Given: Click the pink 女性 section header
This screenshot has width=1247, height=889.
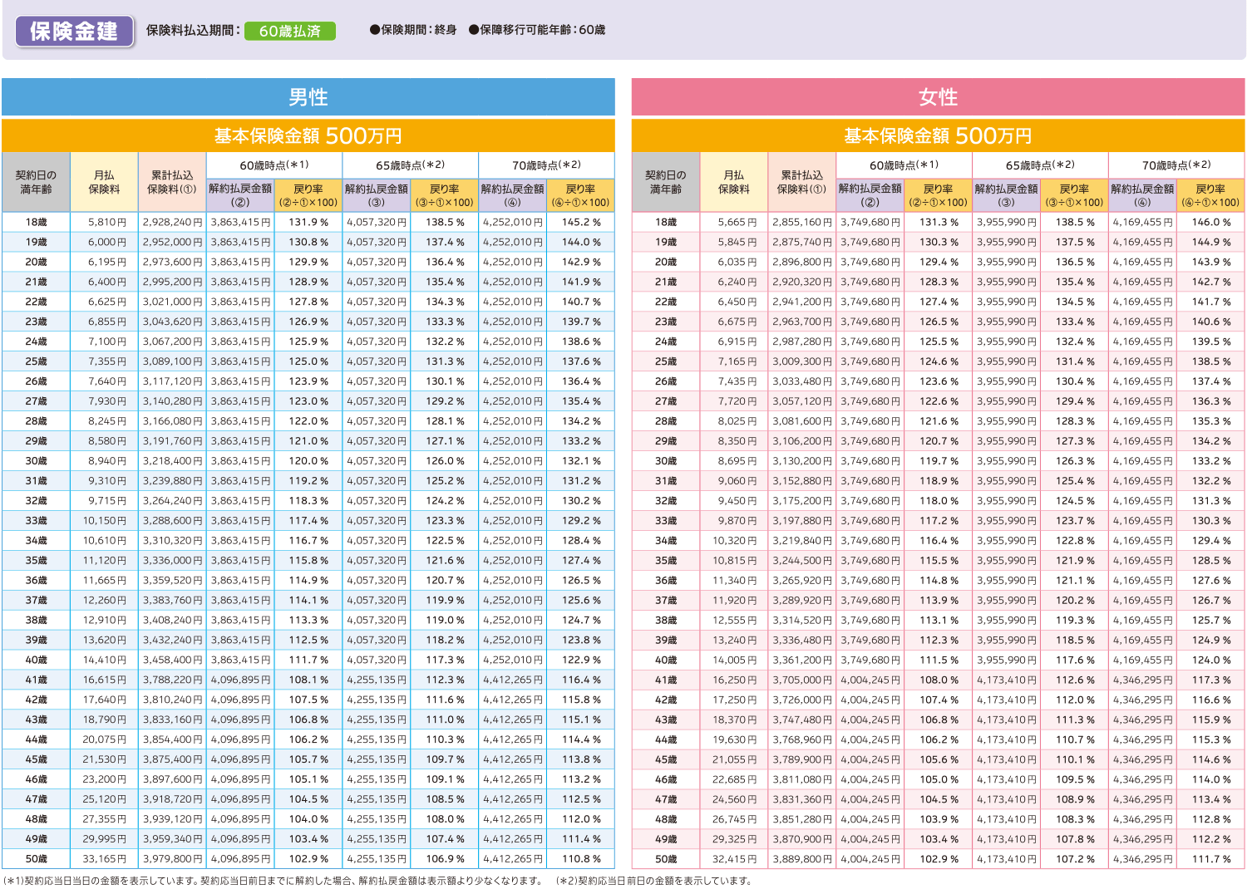Looking at the screenshot, I should coord(939,97).
